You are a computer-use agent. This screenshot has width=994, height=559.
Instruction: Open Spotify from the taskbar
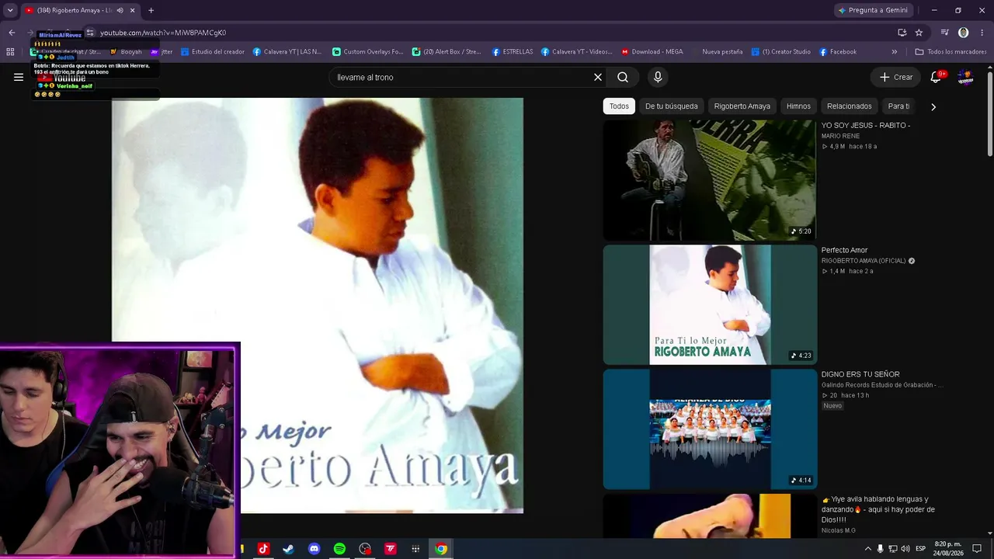(x=339, y=549)
